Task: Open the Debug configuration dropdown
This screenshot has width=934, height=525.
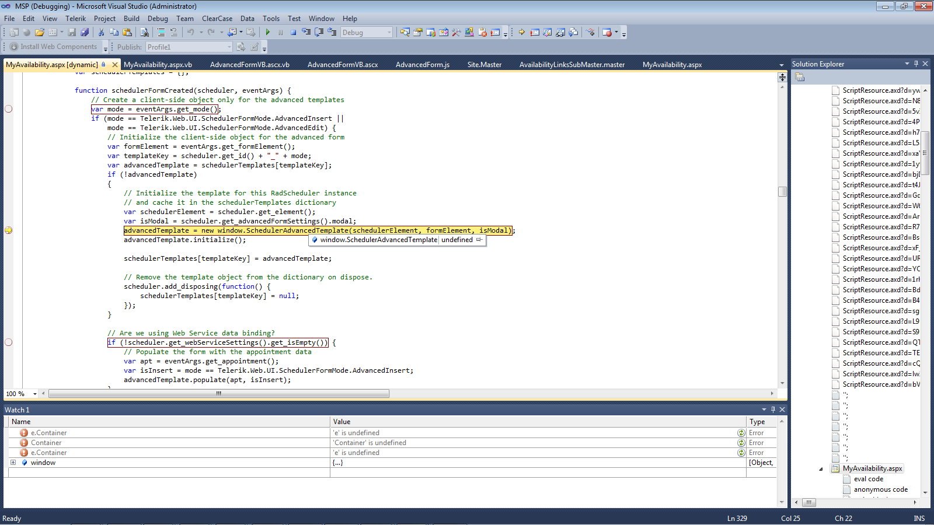Action: tap(389, 33)
